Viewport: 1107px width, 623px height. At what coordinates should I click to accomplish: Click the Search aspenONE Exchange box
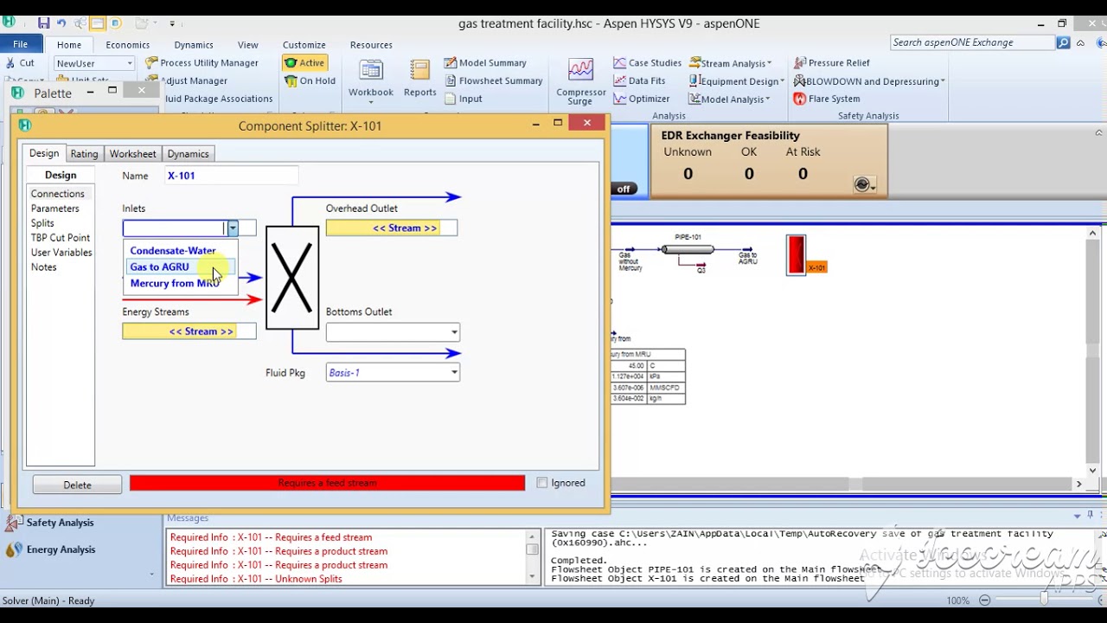[x=973, y=42]
